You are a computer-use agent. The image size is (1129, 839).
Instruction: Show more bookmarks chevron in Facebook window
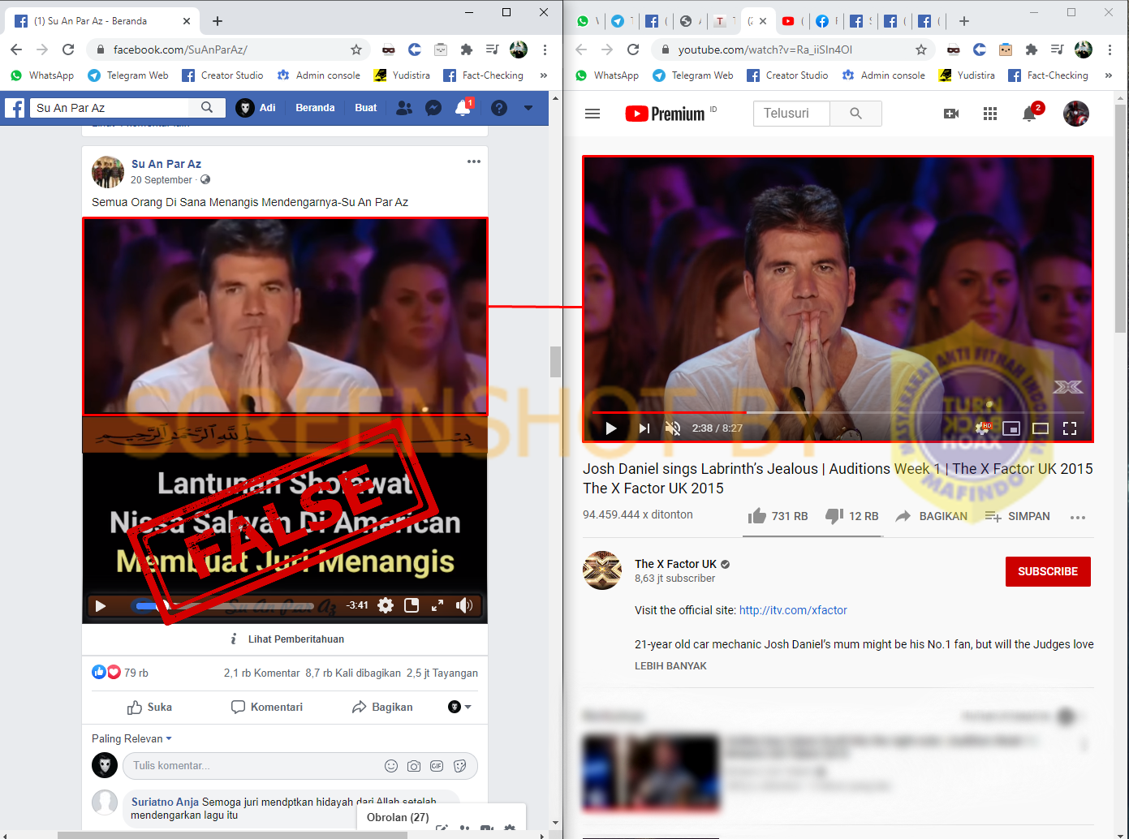[x=543, y=75]
